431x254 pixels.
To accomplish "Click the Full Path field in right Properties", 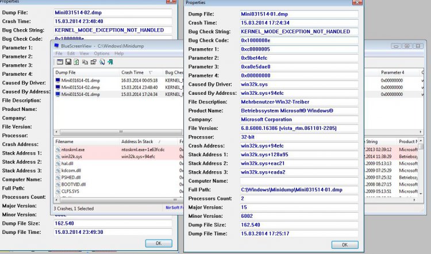I will click(x=299, y=190).
